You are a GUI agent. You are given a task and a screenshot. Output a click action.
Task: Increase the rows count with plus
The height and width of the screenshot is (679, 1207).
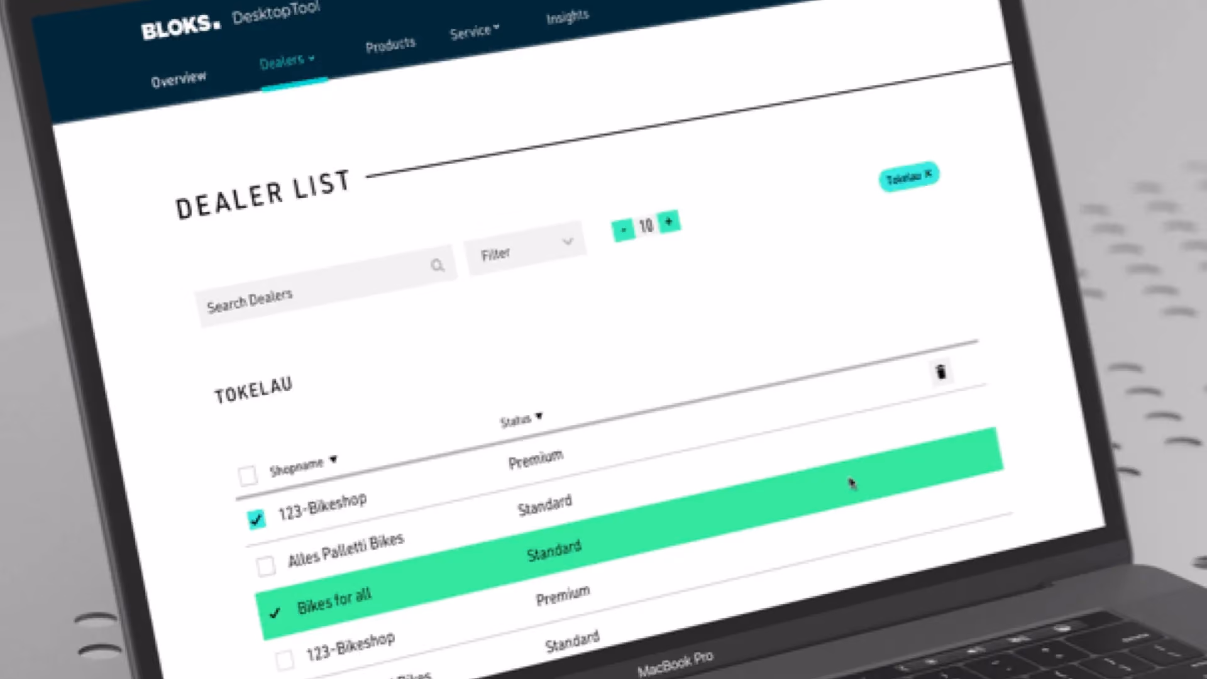669,221
